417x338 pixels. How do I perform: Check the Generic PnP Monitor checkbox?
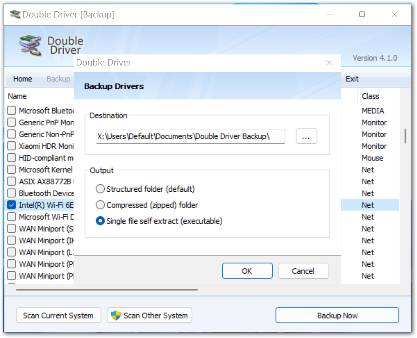pos(11,122)
